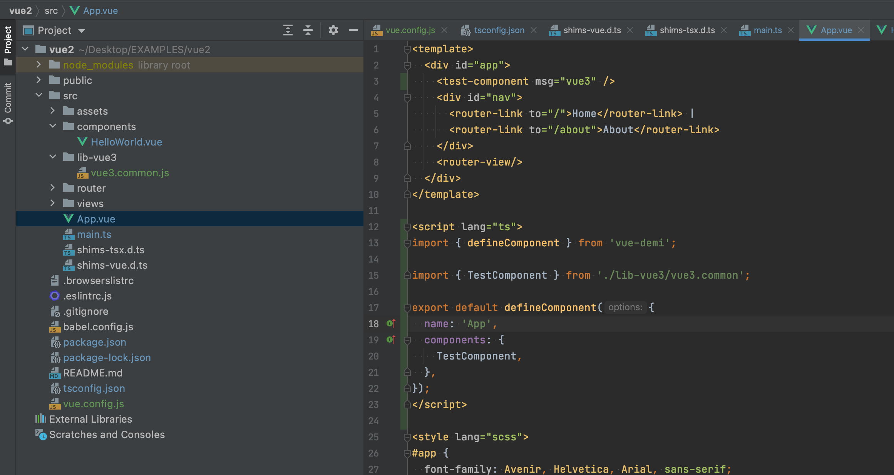Switch to shims-vue.d.ts editor tab
This screenshot has height=475, width=894.
592,30
